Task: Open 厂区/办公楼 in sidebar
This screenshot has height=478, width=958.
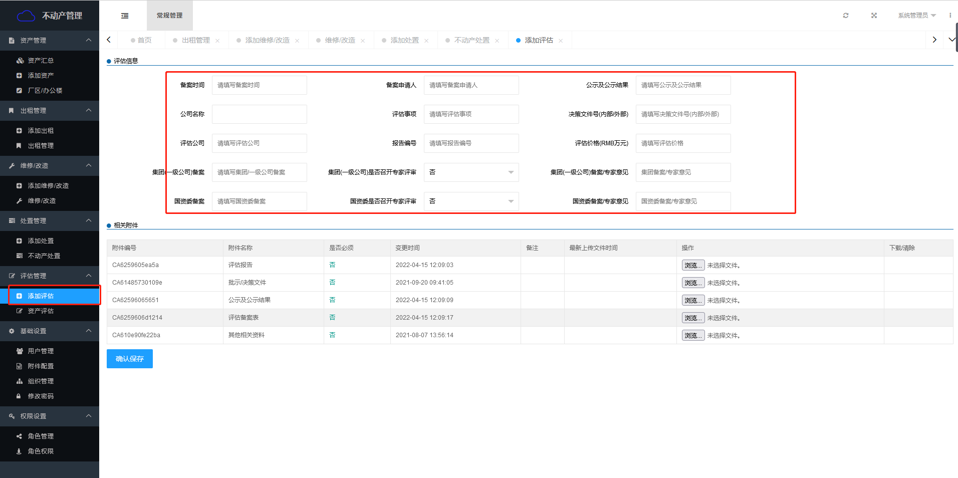Action: click(x=50, y=91)
